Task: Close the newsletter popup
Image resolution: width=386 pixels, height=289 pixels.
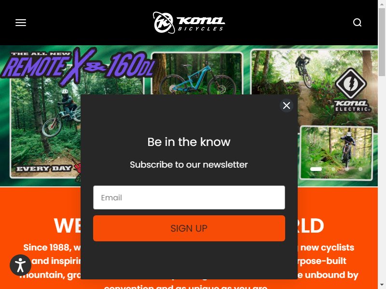Action: tap(287, 105)
